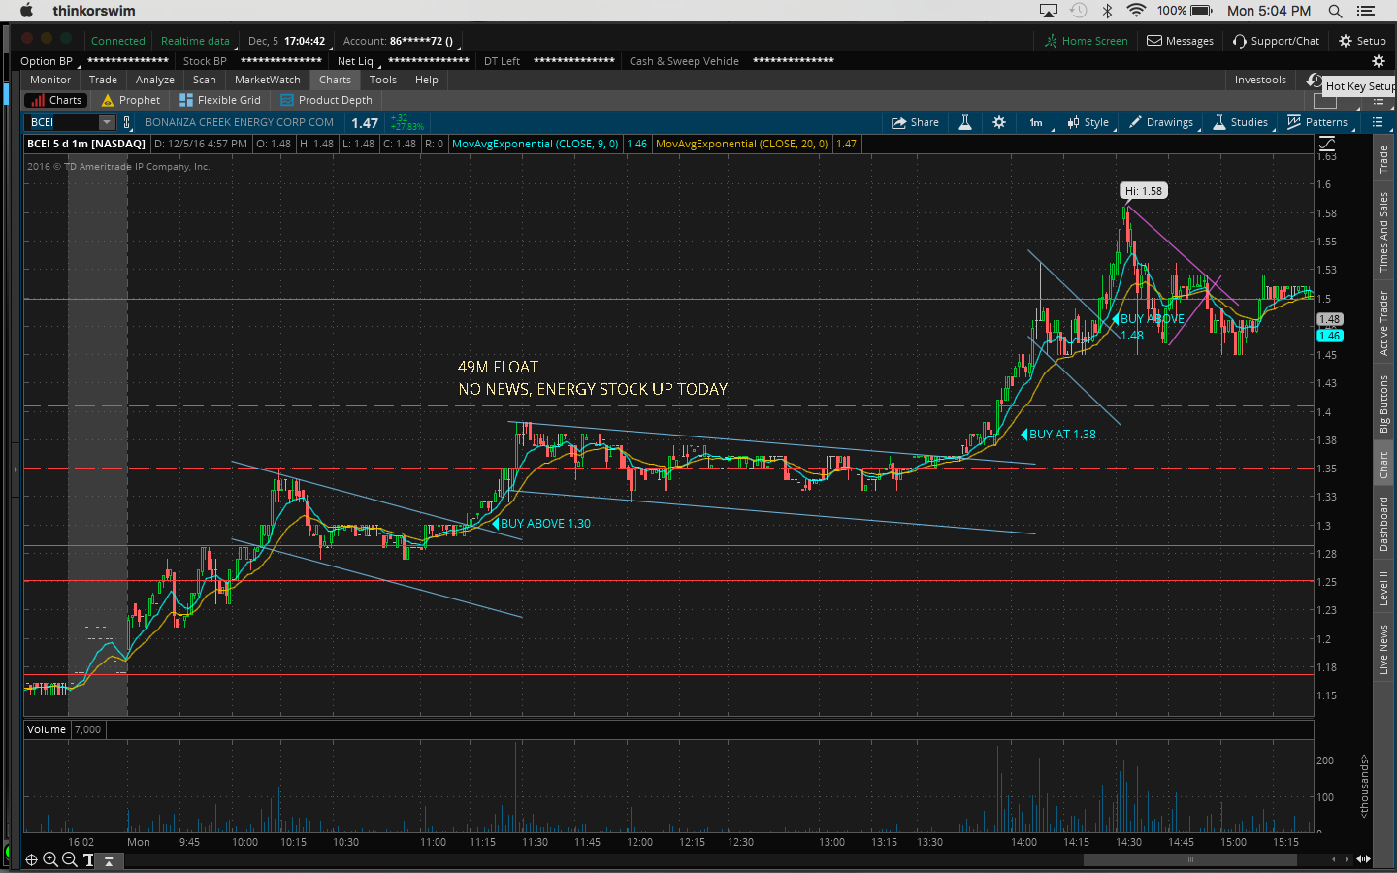Click the Hot Key Setup clock icon
This screenshot has height=873, width=1397.
[1315, 81]
